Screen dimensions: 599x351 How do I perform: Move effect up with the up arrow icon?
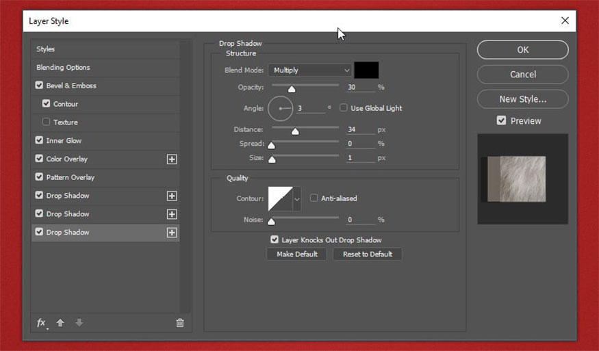point(60,323)
